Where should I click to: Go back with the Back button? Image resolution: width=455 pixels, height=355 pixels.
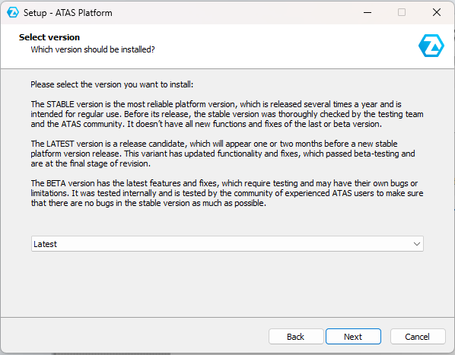coord(296,337)
